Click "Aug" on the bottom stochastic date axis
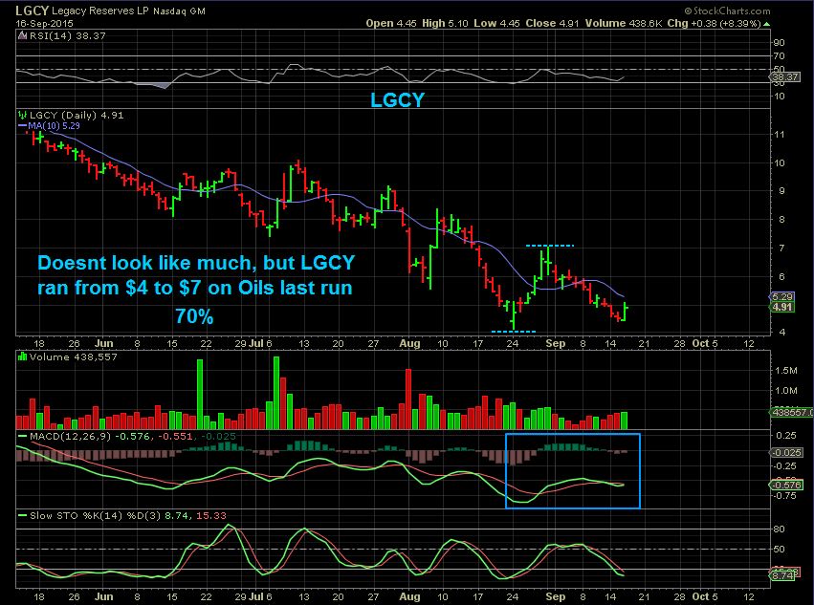 409,596
